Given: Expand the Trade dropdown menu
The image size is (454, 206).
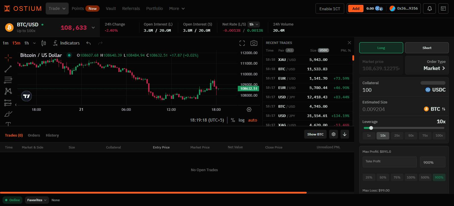Looking at the screenshot, I should pyautogui.click(x=57, y=9).
